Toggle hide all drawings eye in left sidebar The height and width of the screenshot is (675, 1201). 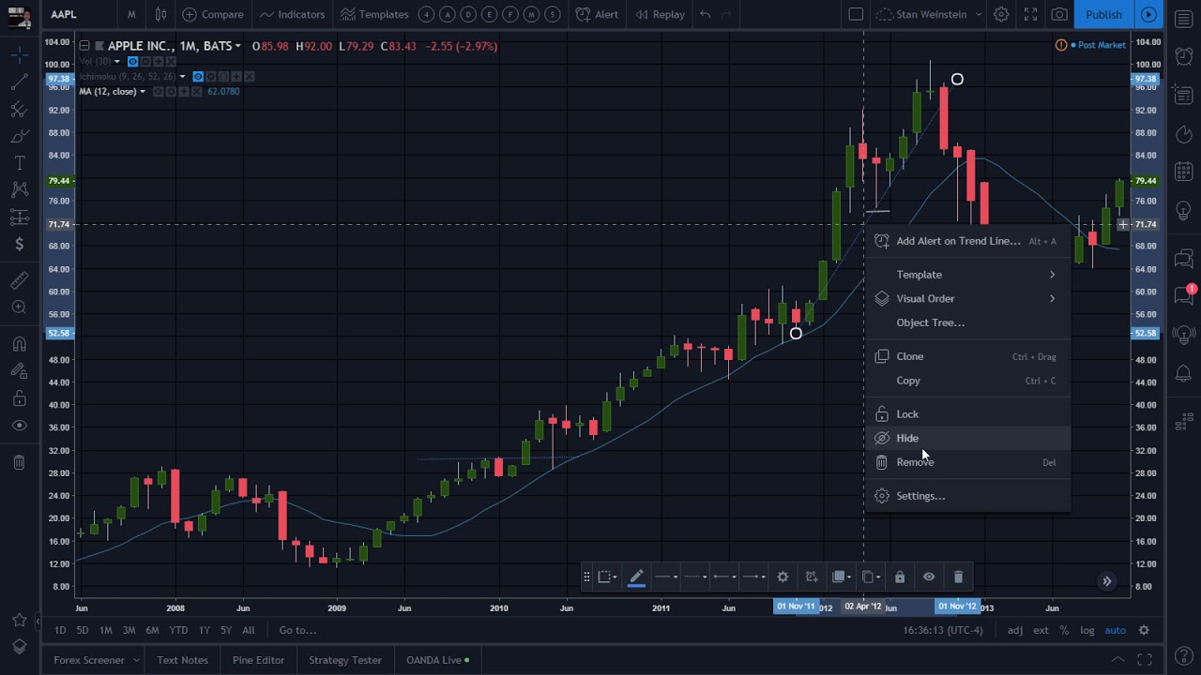[x=19, y=426]
